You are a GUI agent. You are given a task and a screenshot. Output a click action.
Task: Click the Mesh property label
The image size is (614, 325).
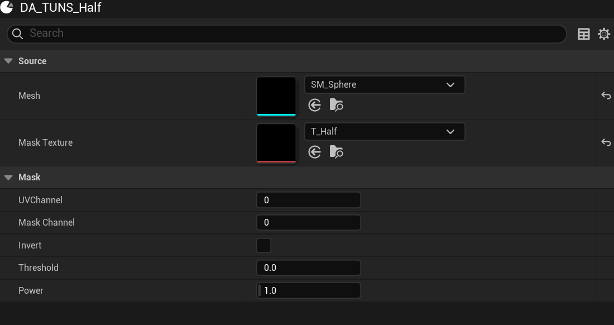30,95
